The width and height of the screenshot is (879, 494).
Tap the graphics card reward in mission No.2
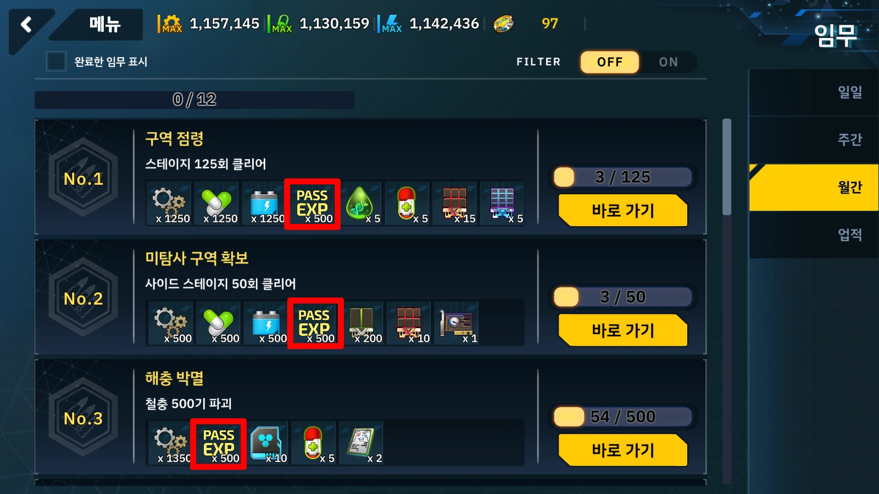coord(457,323)
